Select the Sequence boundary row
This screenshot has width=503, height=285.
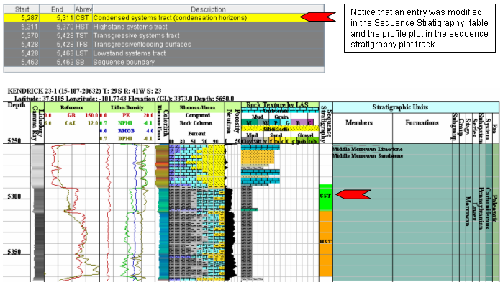click(164, 62)
